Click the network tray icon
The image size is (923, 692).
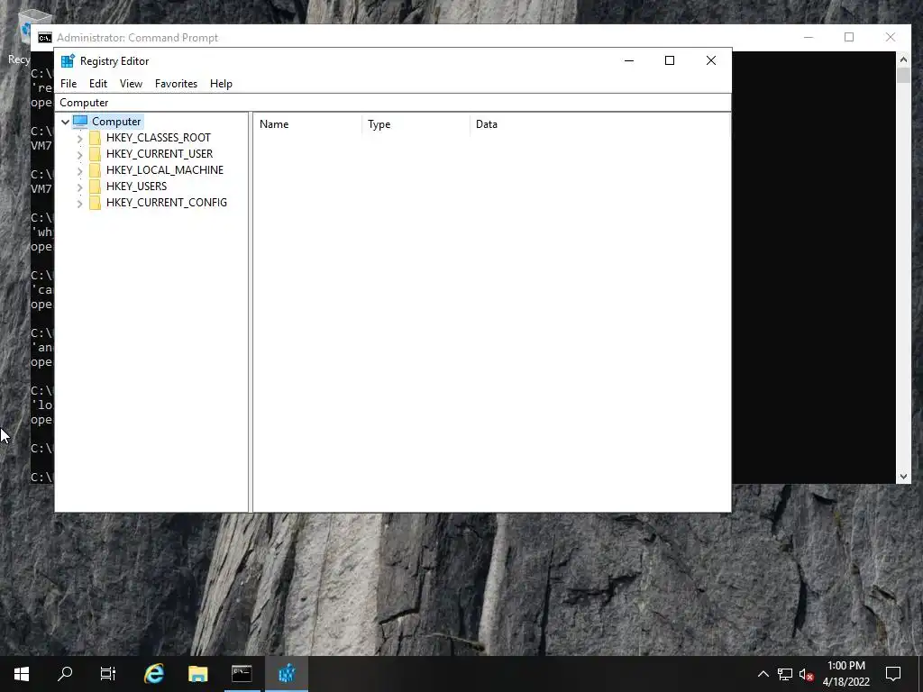coord(785,674)
